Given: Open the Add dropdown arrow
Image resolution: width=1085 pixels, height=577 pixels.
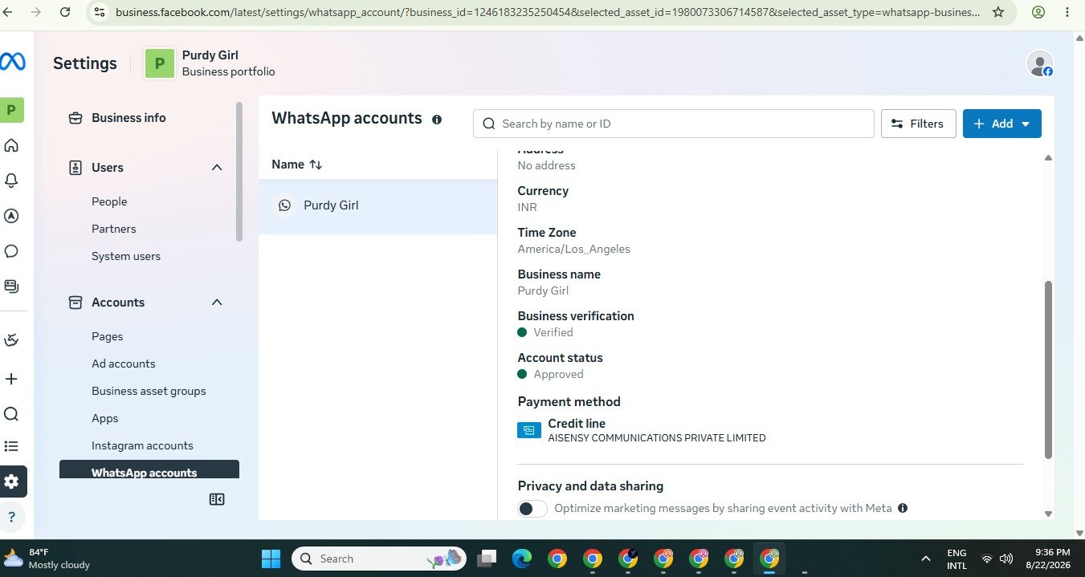Looking at the screenshot, I should coord(1026,124).
